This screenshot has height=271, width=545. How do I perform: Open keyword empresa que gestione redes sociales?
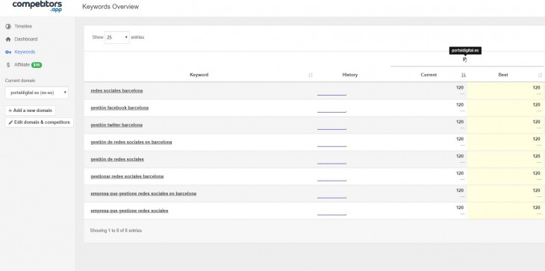[x=129, y=211]
